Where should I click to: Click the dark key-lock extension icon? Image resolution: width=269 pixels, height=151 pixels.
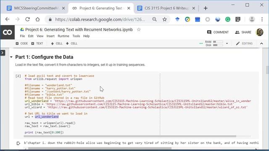[238, 19]
